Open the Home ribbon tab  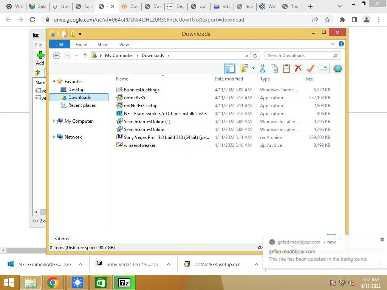[x=81, y=45]
